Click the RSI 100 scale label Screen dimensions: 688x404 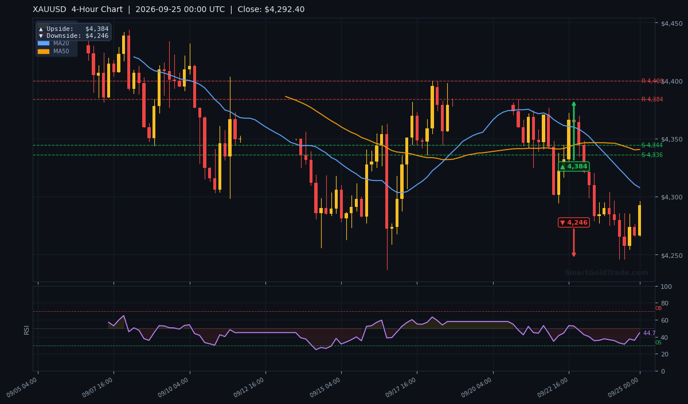[x=666, y=287]
